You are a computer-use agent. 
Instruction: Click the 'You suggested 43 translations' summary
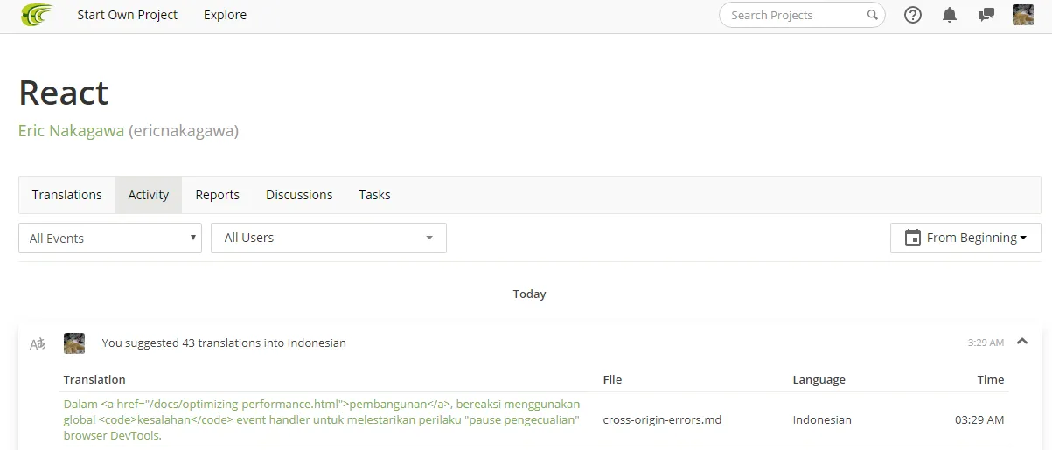[x=224, y=343]
